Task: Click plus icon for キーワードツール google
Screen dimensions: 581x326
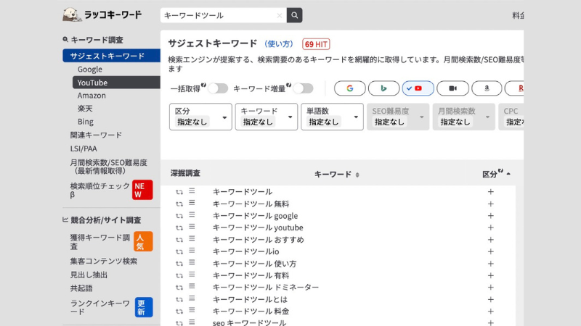Action: pos(491,216)
